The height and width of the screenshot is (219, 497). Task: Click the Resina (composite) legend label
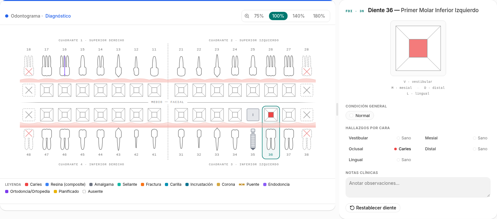68,184
